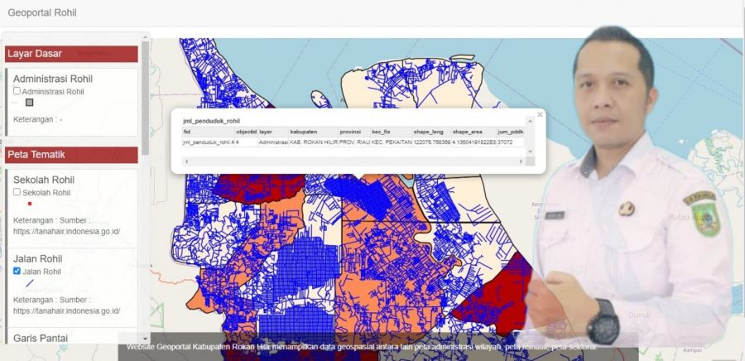The width and height of the screenshot is (745, 361).
Task: Click the 'Garis Pantai' section heading
Action: [x=41, y=338]
